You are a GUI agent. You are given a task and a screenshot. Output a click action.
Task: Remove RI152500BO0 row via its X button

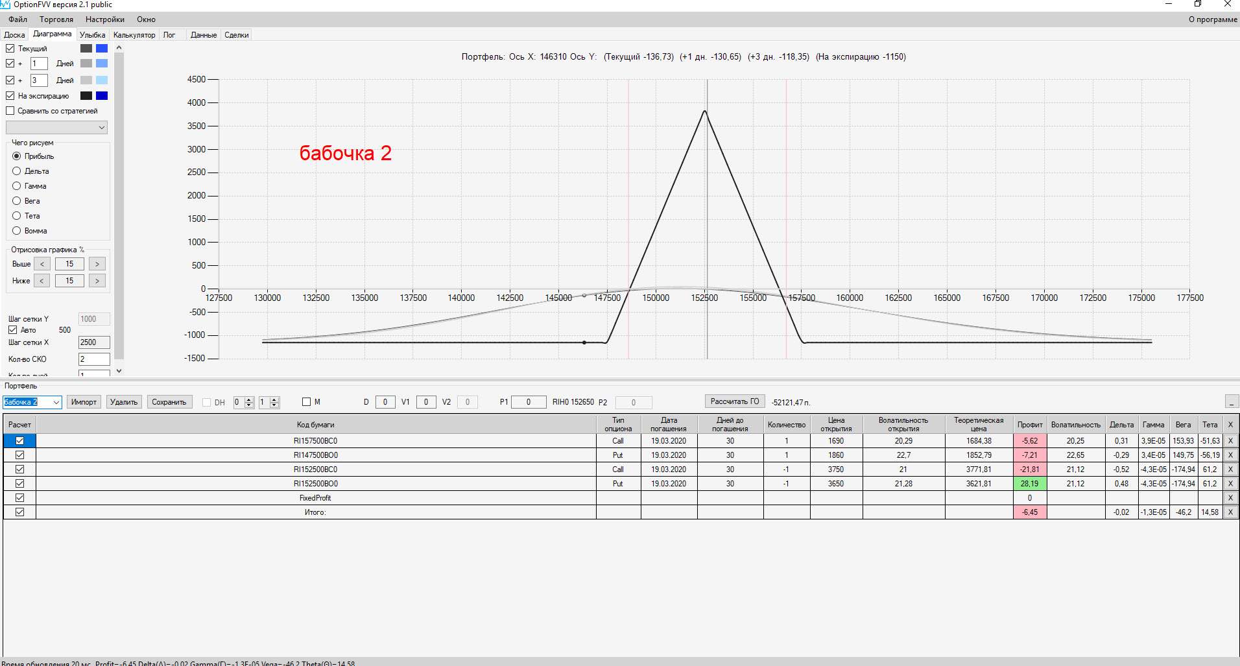pos(1230,484)
